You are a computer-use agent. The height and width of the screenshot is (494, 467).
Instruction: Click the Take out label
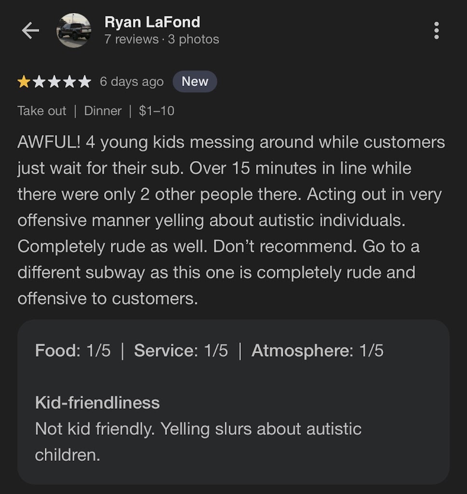tap(42, 111)
